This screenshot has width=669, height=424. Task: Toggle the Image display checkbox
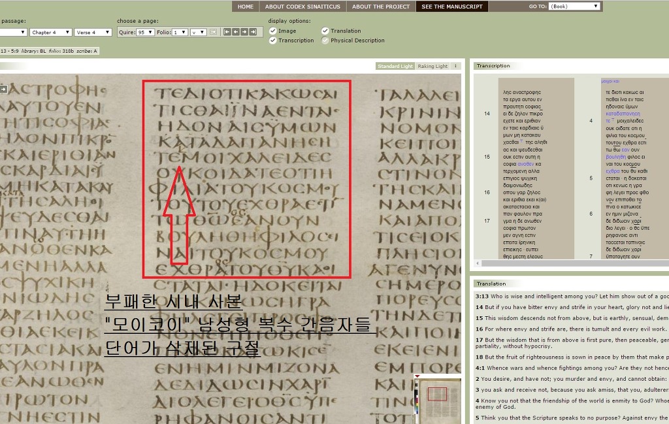[272, 31]
